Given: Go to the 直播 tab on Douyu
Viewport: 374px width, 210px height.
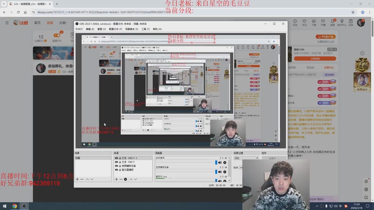Looking at the screenshot, I should (50, 22).
